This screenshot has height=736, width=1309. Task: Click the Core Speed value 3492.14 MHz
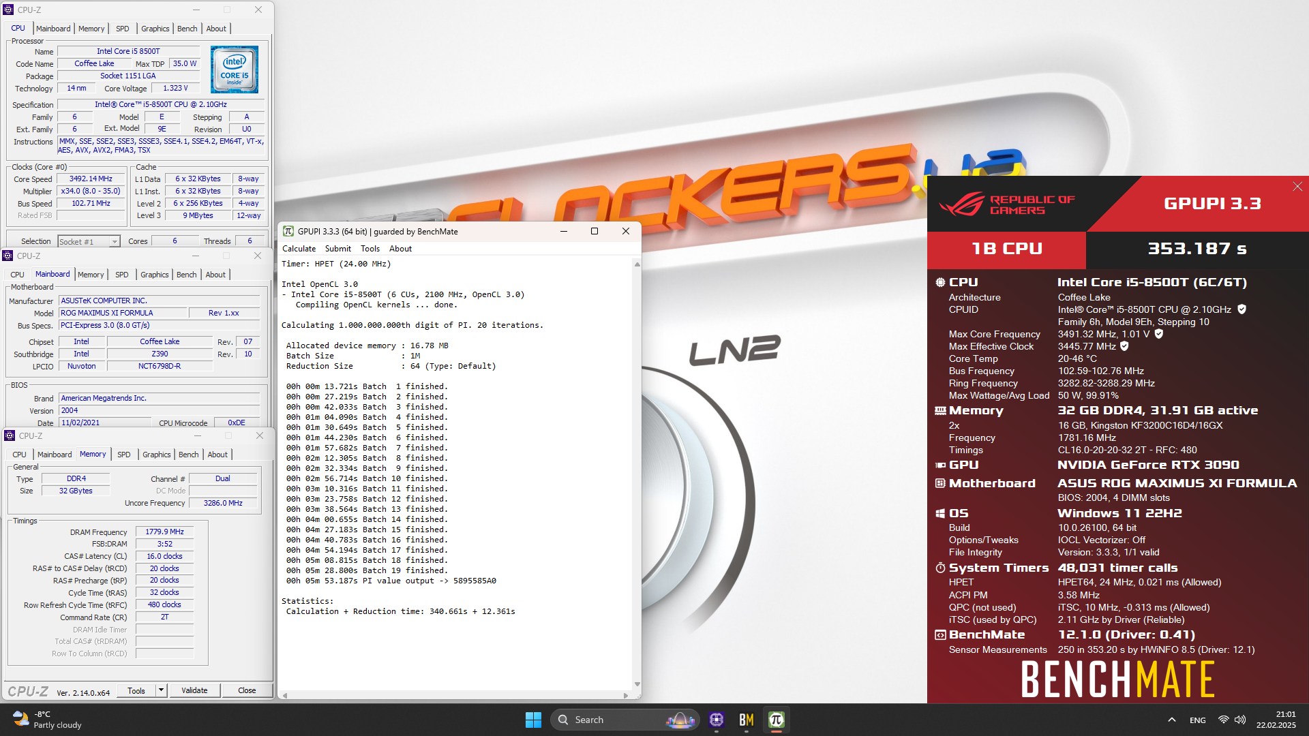tap(91, 179)
